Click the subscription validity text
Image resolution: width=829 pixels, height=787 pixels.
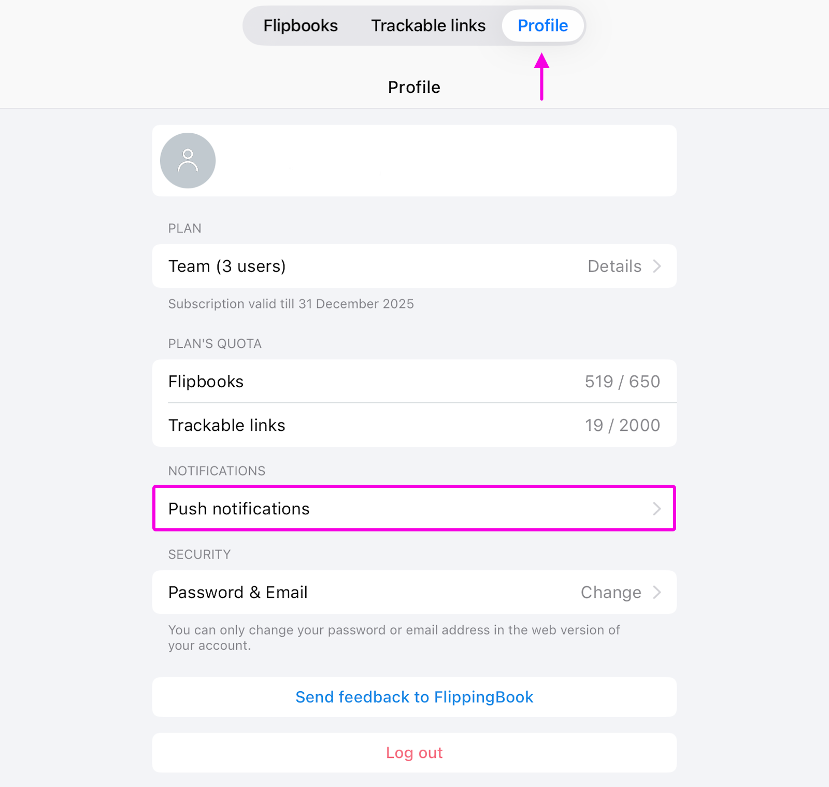point(291,304)
